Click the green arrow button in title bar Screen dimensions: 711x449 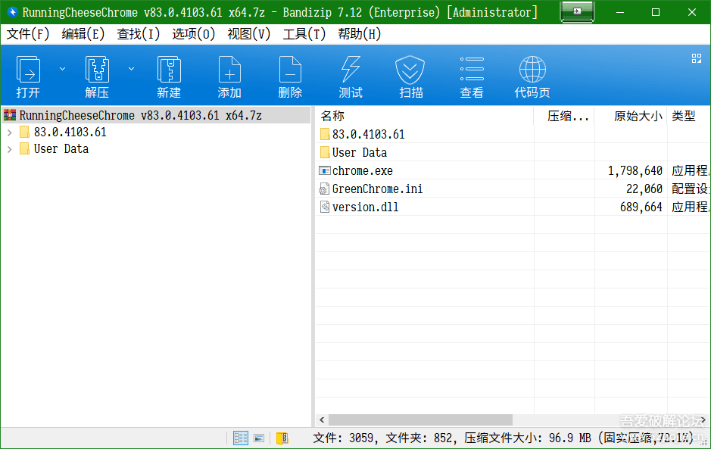click(577, 12)
